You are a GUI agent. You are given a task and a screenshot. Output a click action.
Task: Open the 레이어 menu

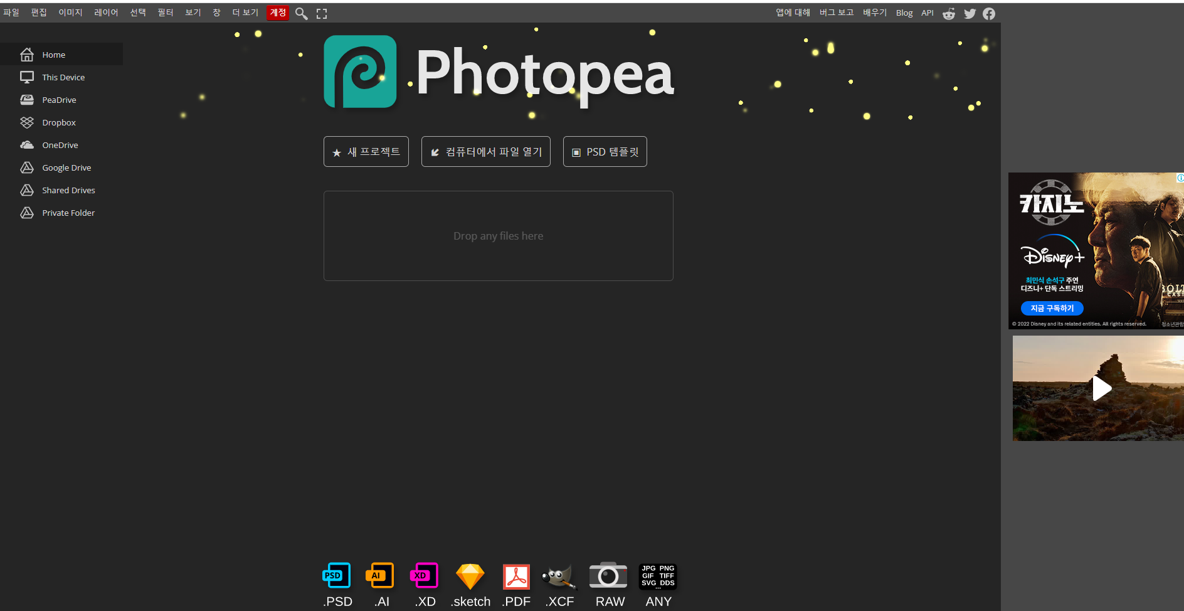[x=106, y=13]
